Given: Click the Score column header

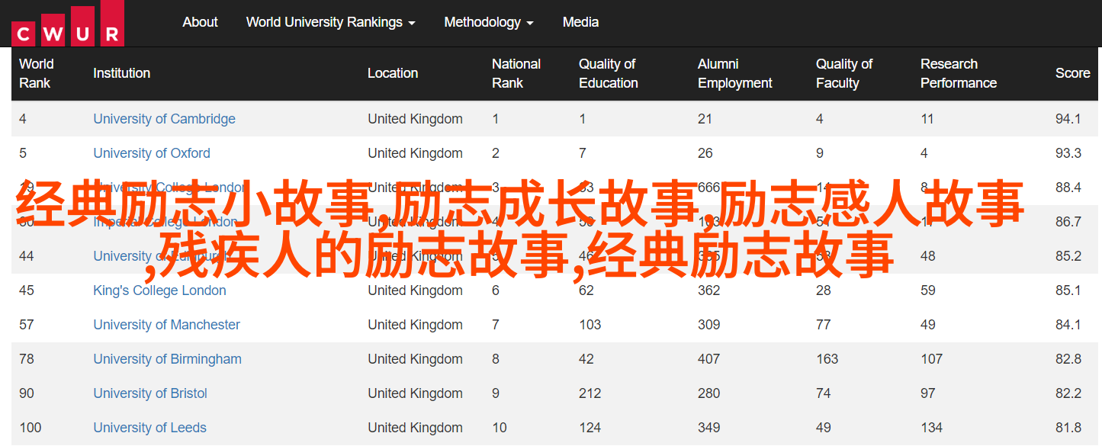Looking at the screenshot, I should tap(1073, 73).
